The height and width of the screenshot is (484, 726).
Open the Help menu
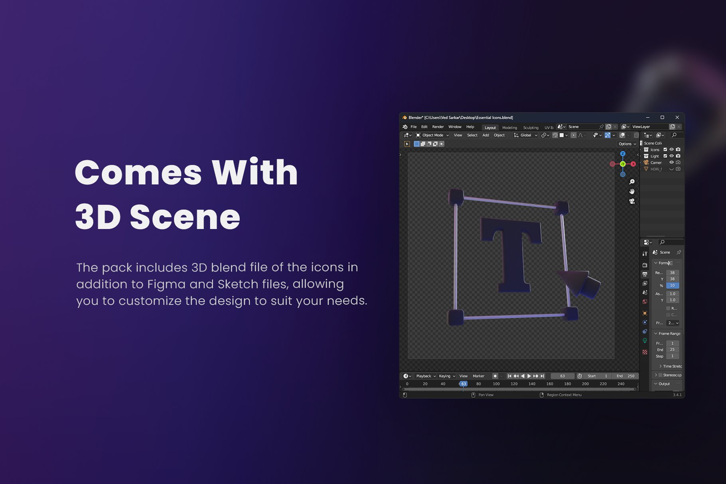point(470,127)
